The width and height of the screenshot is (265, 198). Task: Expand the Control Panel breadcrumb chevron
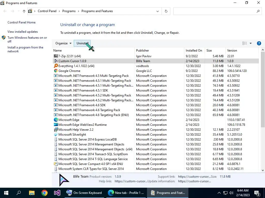click(59, 11)
